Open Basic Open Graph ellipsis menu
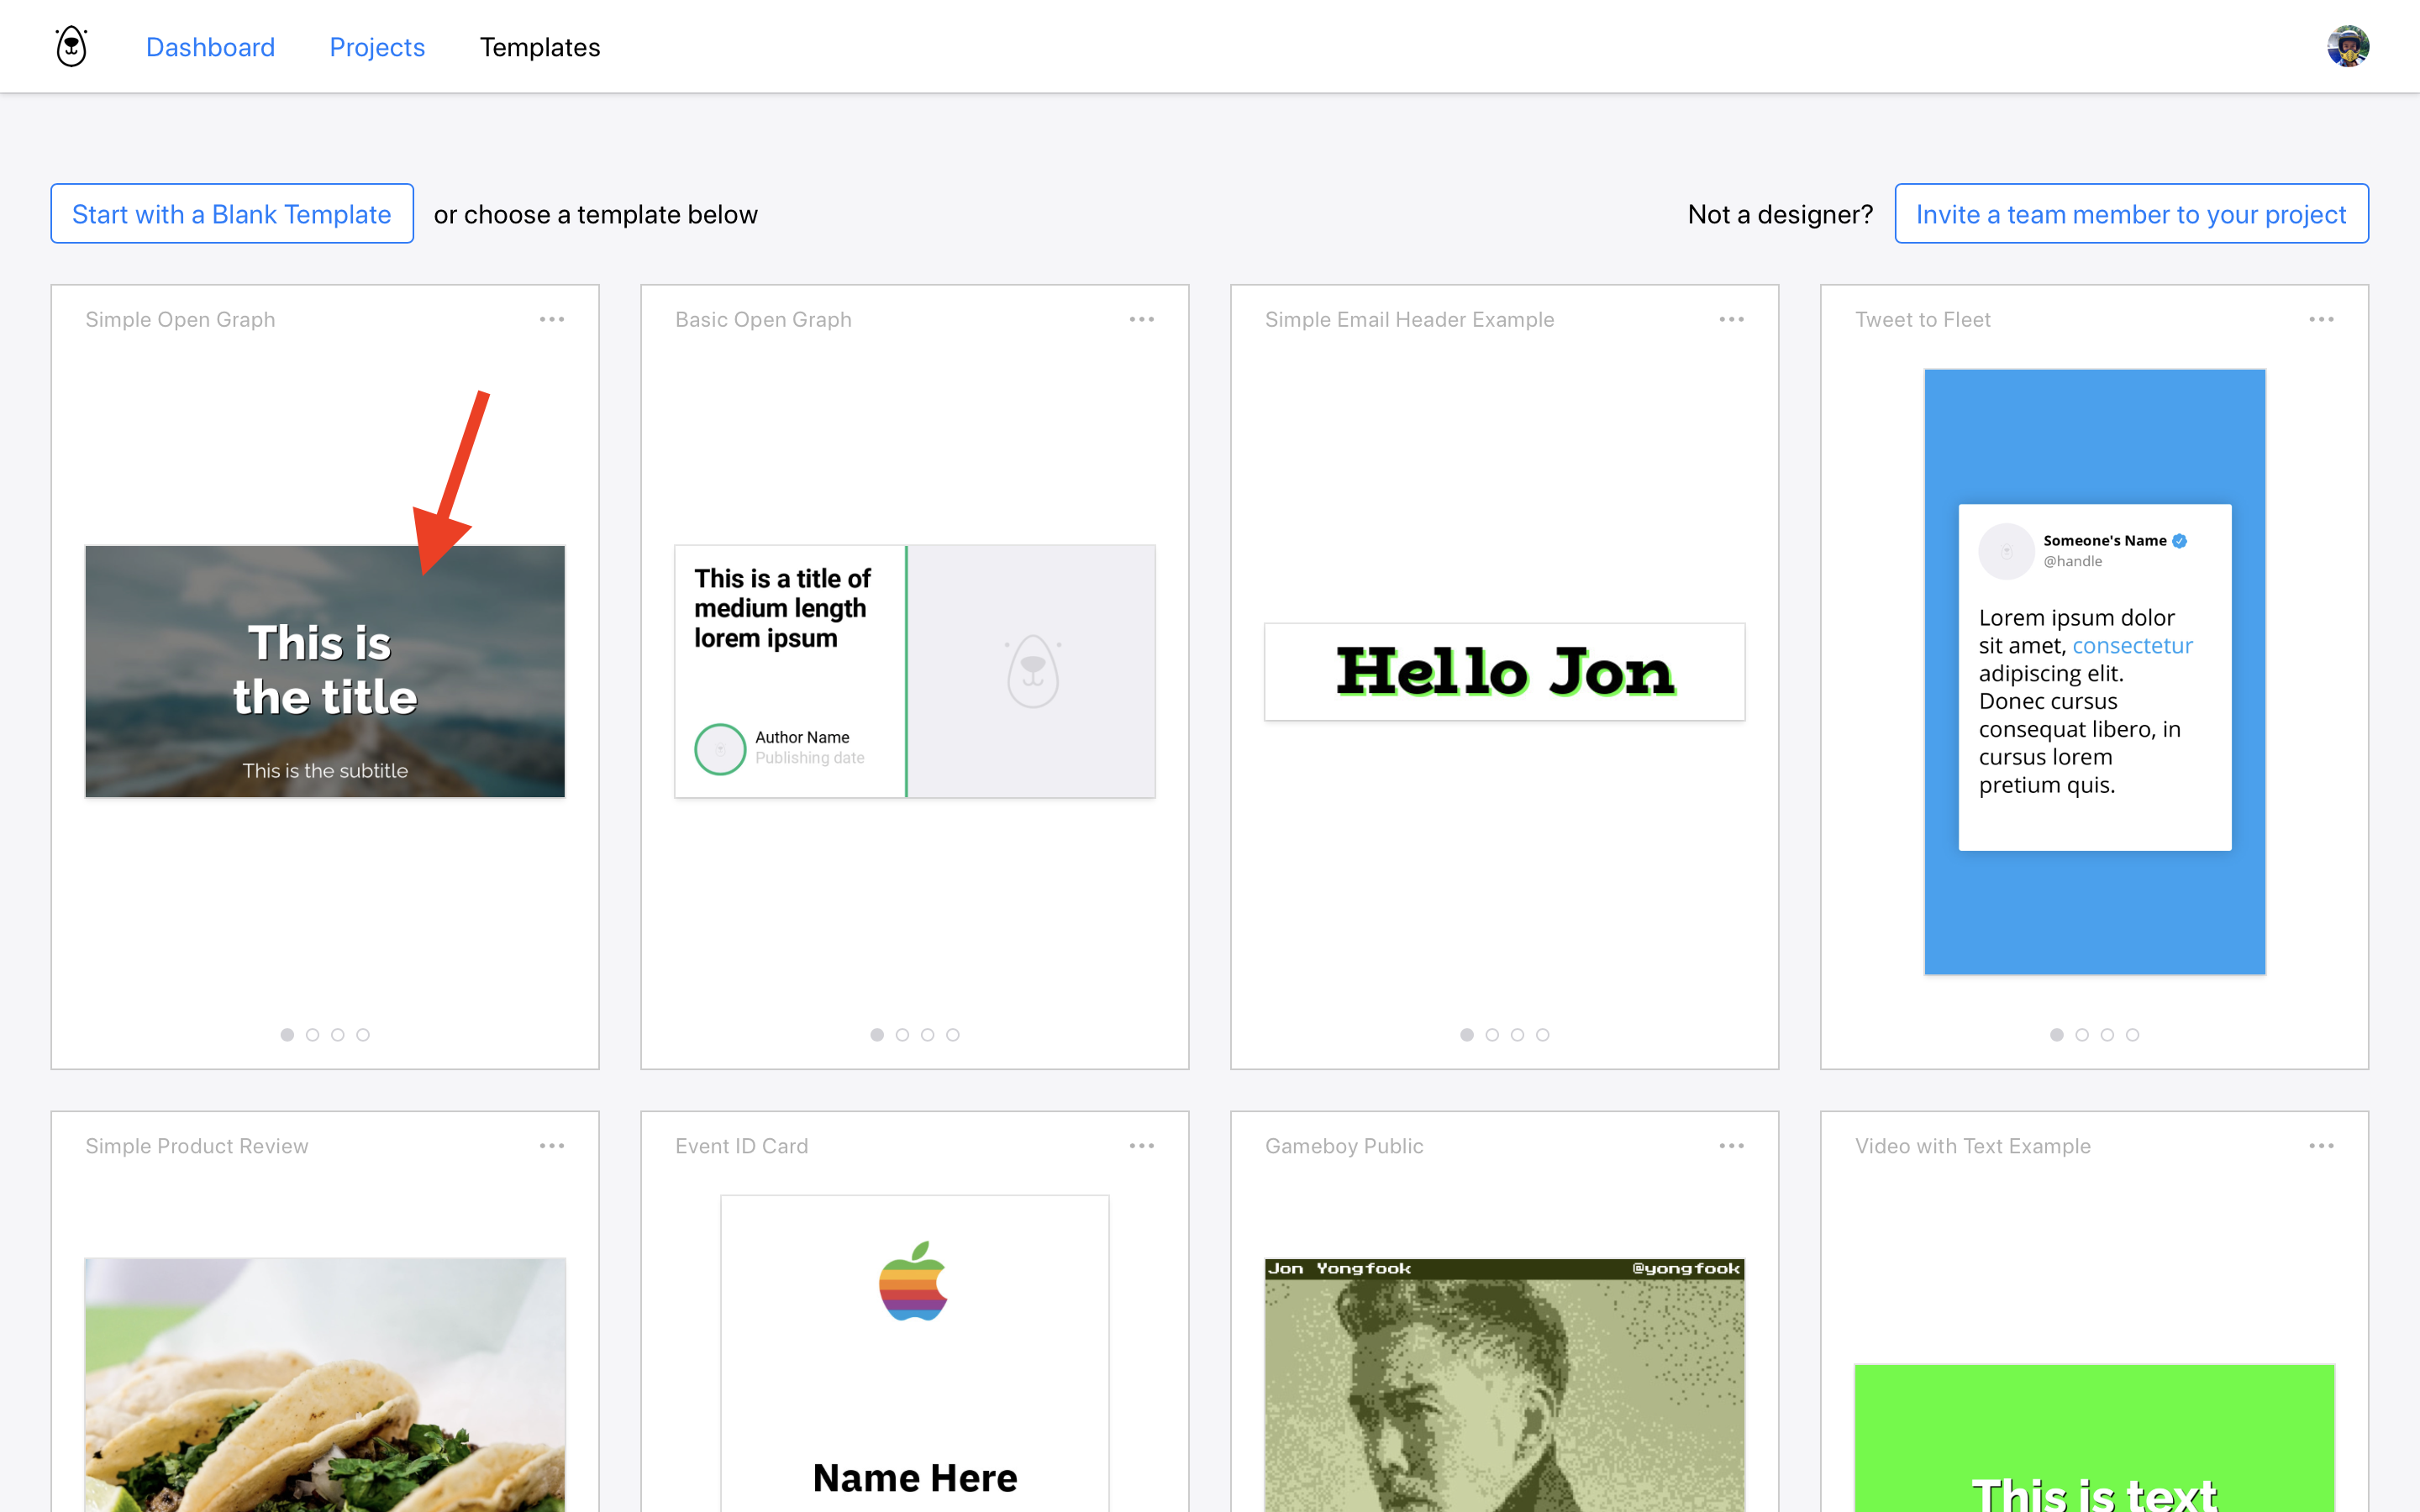The width and height of the screenshot is (2420, 1512). [1142, 319]
